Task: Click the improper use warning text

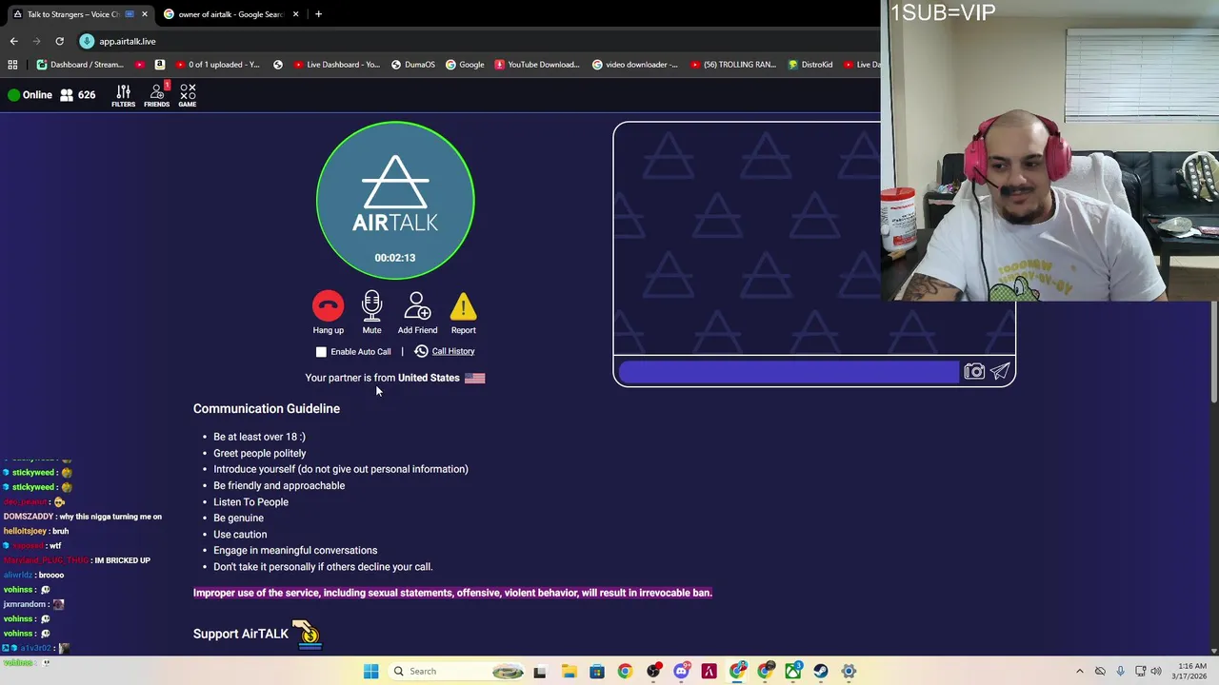Action: 452,593
